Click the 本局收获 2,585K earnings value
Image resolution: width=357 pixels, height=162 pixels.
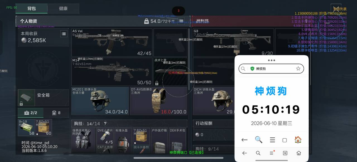click(34, 40)
